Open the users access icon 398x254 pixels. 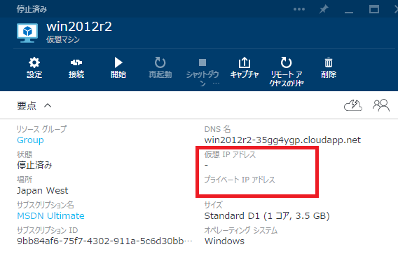[x=381, y=105]
